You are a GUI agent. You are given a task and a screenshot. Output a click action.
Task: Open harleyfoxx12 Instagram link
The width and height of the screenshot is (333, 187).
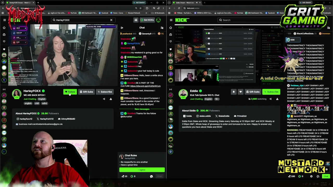(24, 119)
